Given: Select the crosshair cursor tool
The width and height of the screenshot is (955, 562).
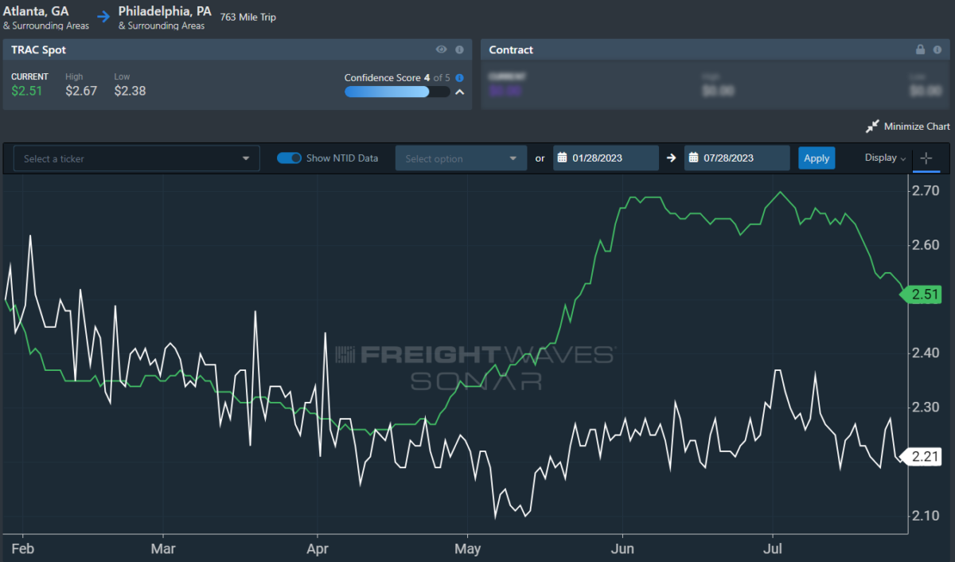Looking at the screenshot, I should click(926, 158).
